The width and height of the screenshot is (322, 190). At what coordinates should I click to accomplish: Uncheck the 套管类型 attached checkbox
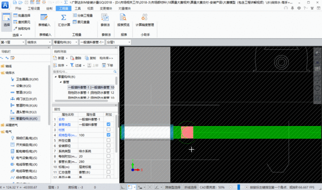click(x=109, y=124)
